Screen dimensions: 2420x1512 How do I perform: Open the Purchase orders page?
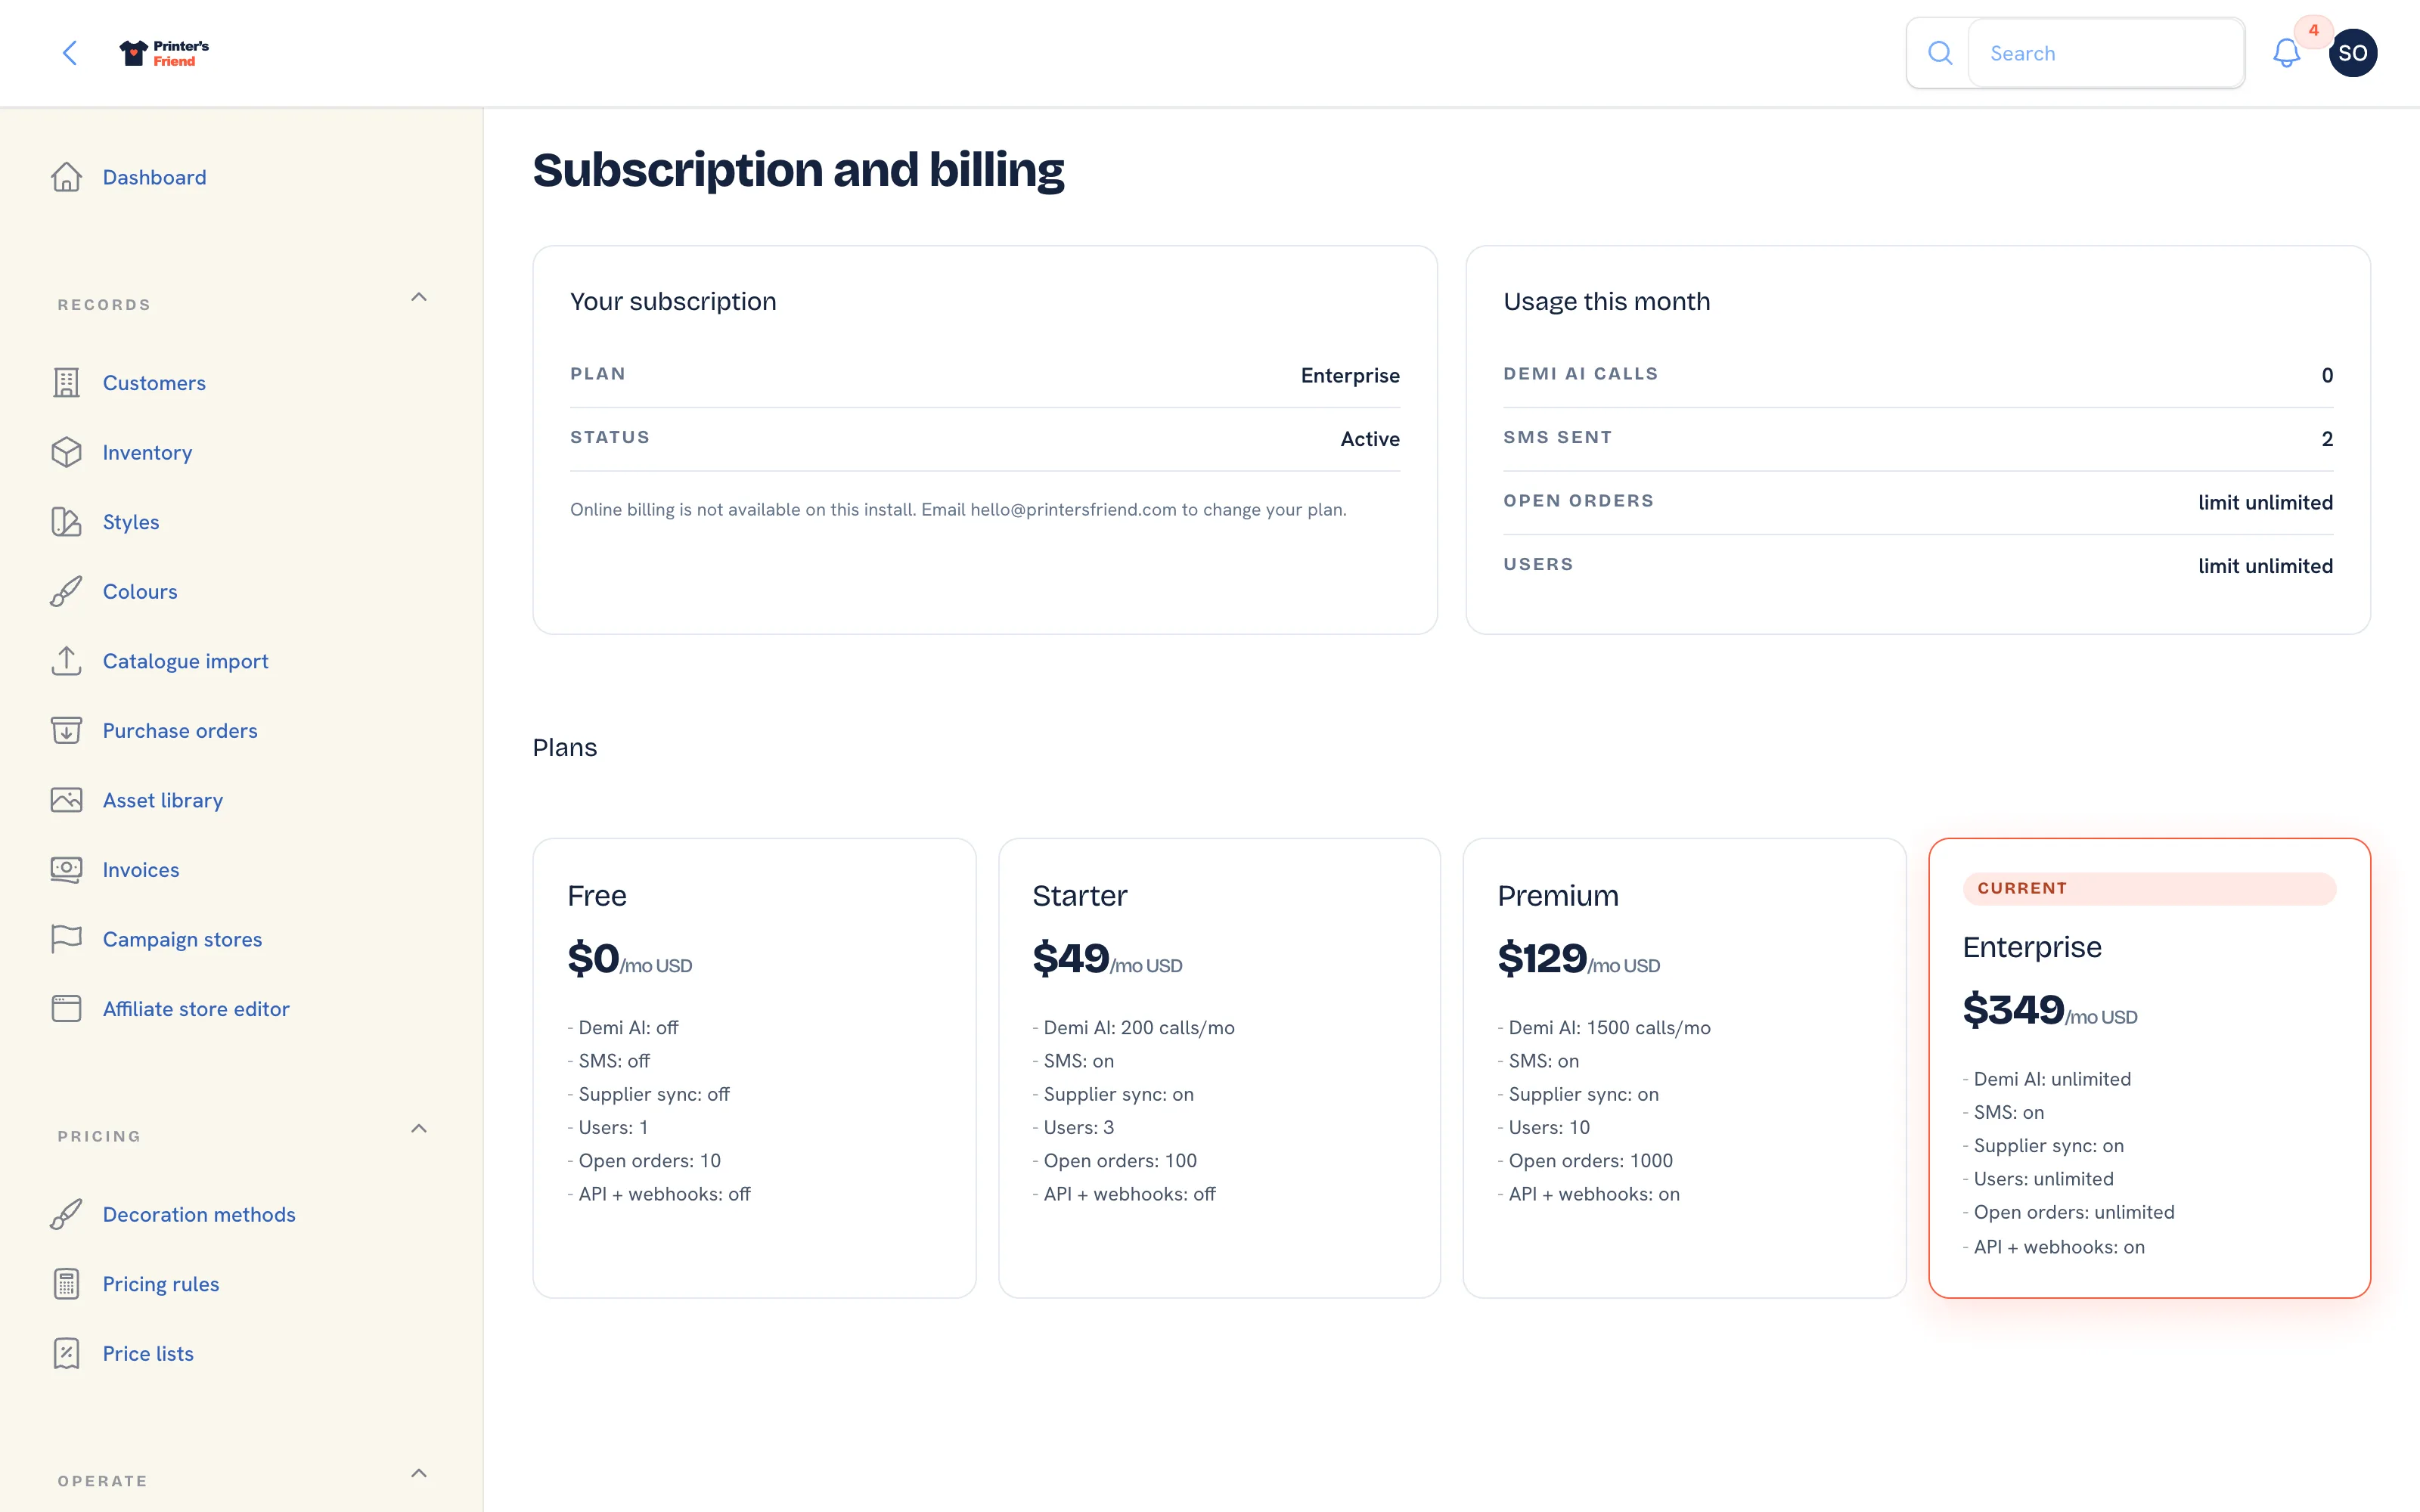pyautogui.click(x=180, y=730)
